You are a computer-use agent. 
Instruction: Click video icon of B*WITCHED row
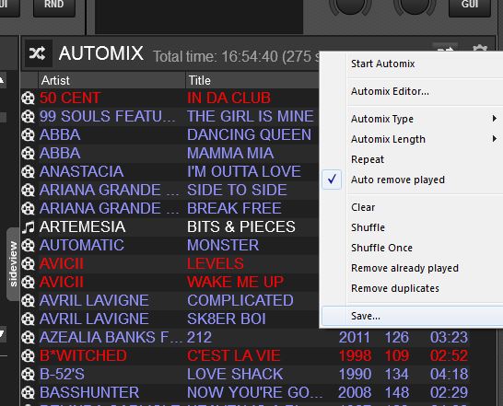click(29, 355)
